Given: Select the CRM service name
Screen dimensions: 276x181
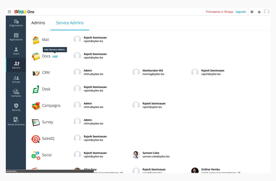Looking at the screenshot, I should click(46, 73).
